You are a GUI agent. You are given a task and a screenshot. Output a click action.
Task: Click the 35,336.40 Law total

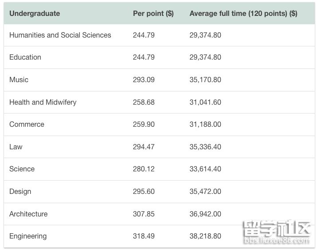point(205,147)
